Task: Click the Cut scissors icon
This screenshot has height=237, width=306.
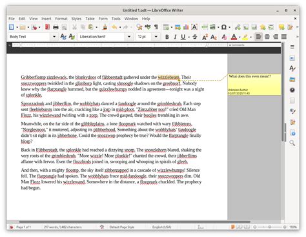Action: click(74, 27)
